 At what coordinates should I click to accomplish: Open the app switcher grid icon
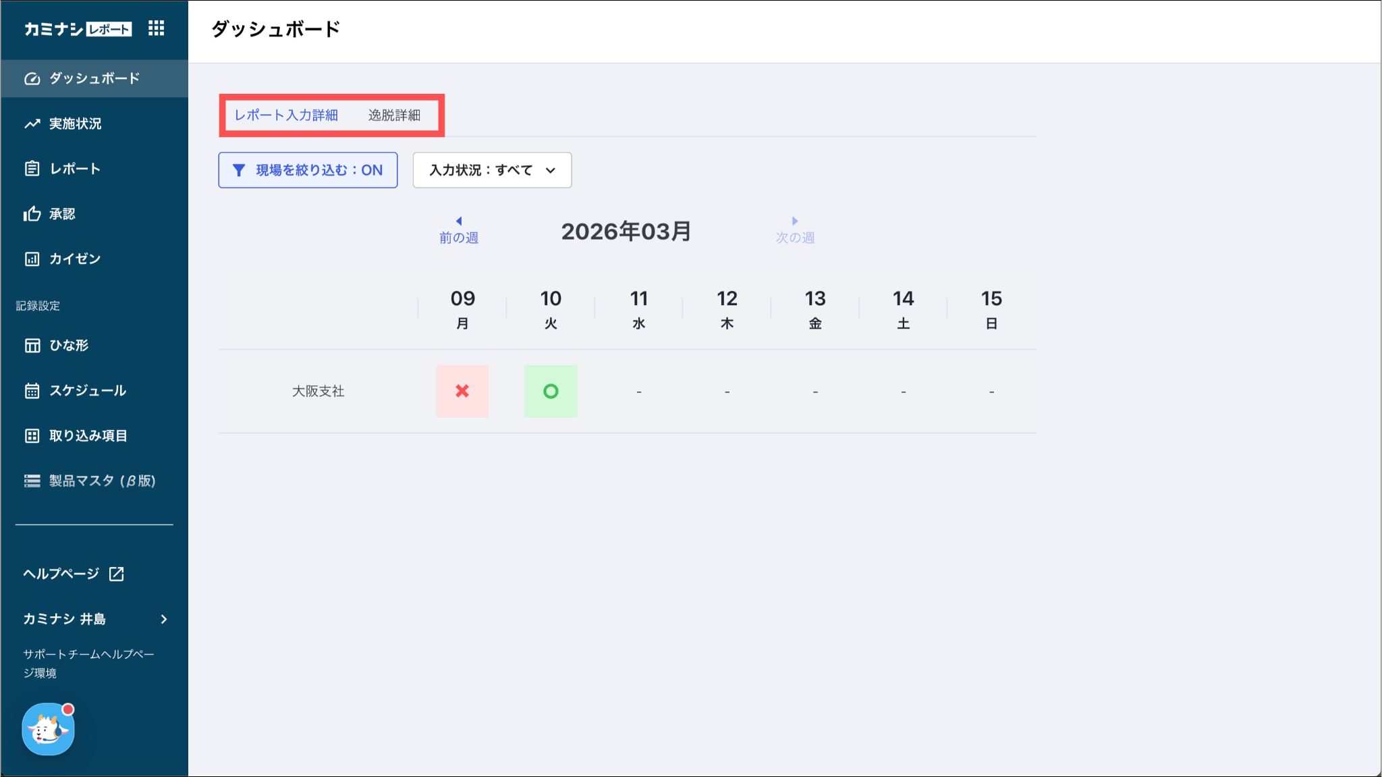156,28
